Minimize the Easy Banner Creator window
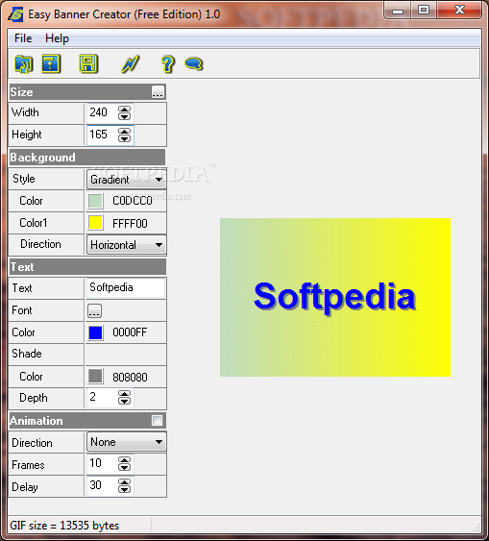Screen dimensions: 489x541 [x=398, y=11]
